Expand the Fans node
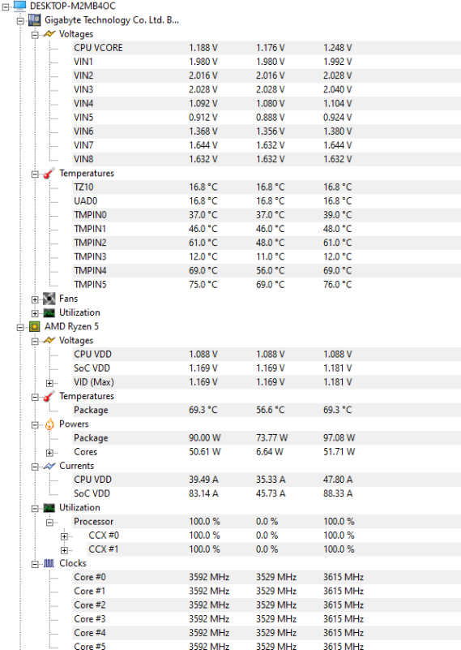Image resolution: width=461 pixels, height=650 pixels. [35, 299]
